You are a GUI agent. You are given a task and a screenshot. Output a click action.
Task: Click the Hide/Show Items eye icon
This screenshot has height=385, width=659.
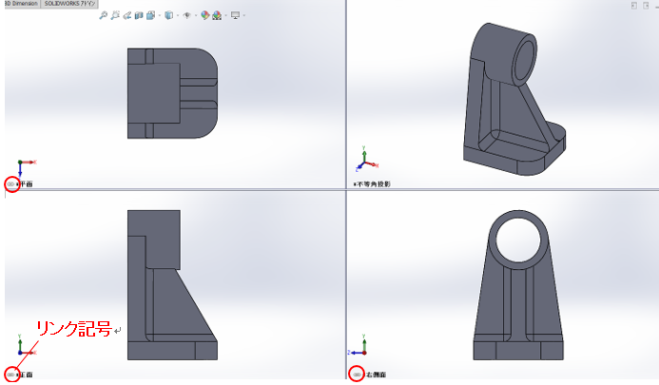tap(186, 15)
